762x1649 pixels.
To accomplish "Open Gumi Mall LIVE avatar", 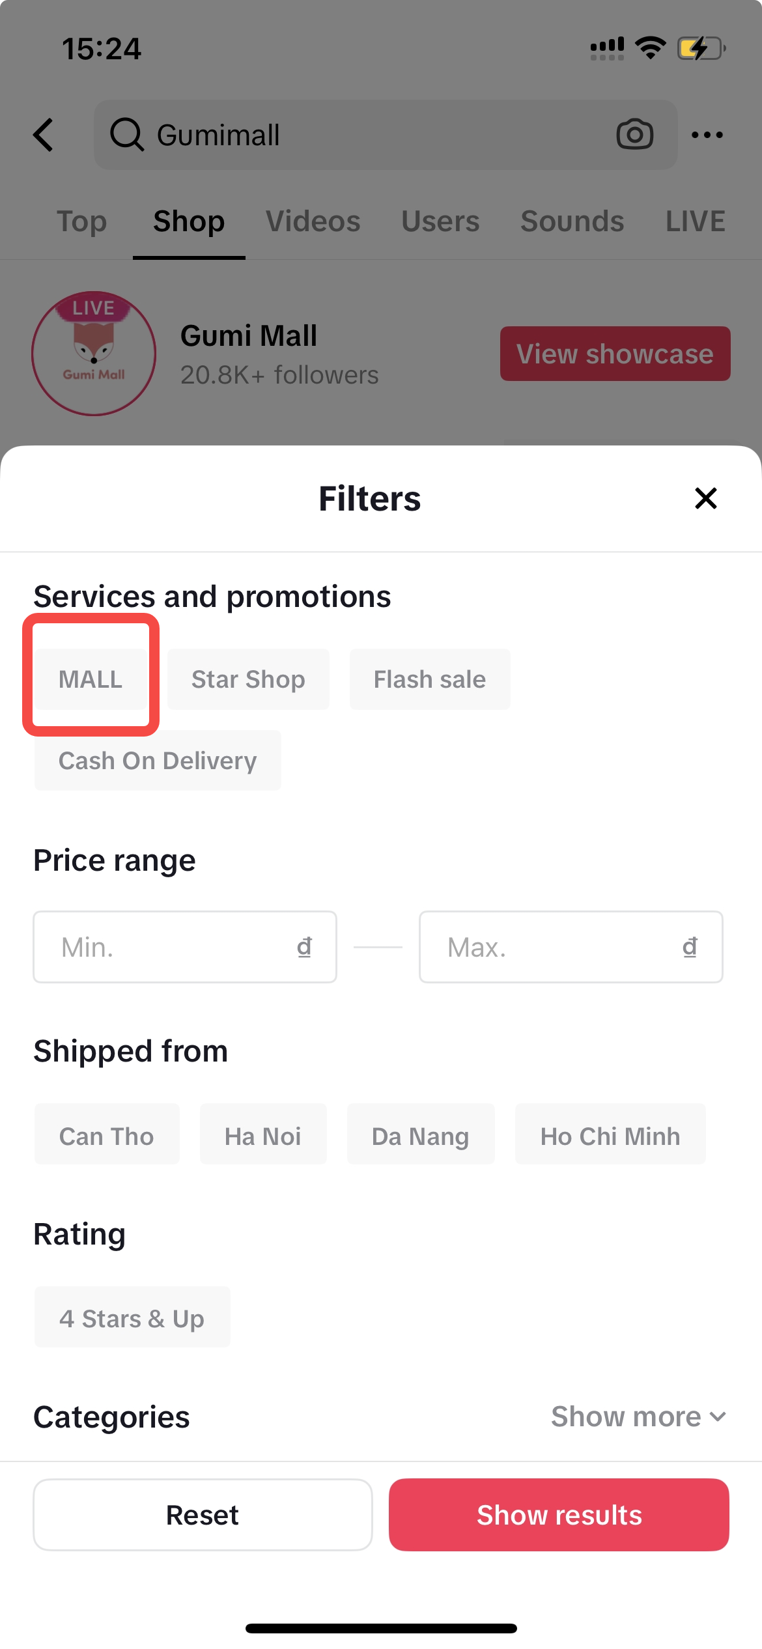I will pos(94,353).
